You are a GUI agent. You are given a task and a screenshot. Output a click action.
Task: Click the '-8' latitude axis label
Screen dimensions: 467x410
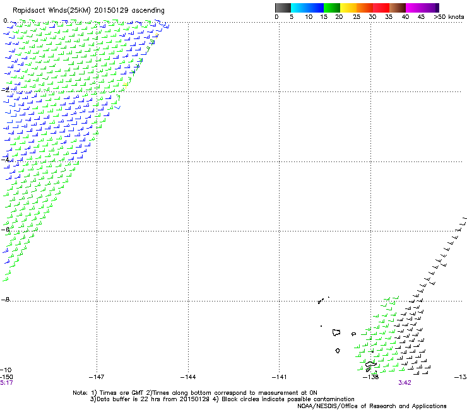(x=5, y=299)
